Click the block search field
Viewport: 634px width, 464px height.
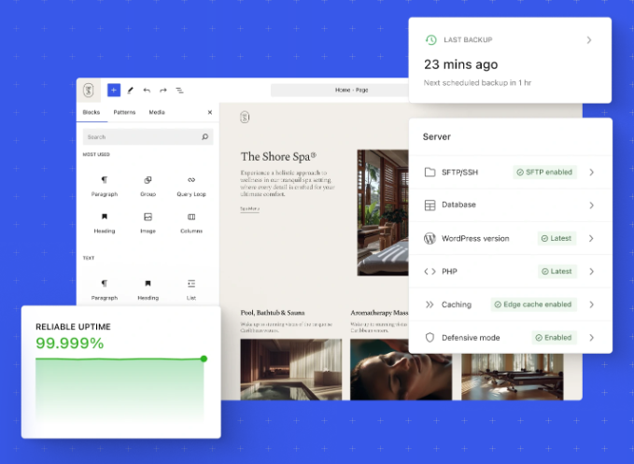(140, 136)
